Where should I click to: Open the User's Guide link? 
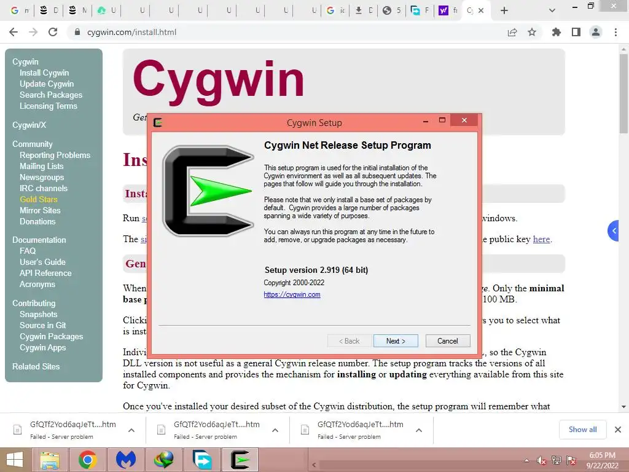[x=42, y=262]
